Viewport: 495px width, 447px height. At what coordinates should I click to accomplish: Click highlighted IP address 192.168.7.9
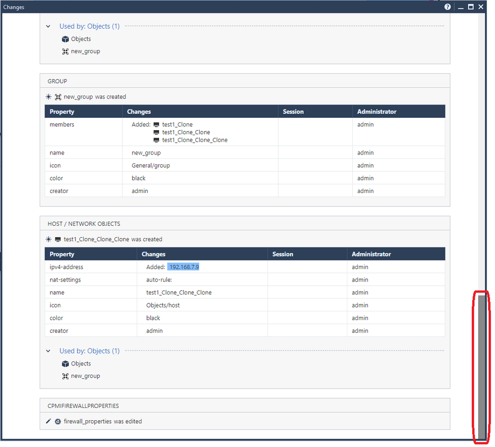pos(183,267)
